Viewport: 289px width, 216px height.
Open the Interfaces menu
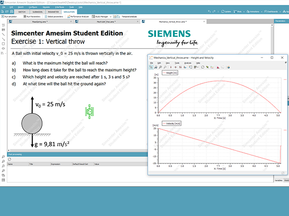point(60,7)
